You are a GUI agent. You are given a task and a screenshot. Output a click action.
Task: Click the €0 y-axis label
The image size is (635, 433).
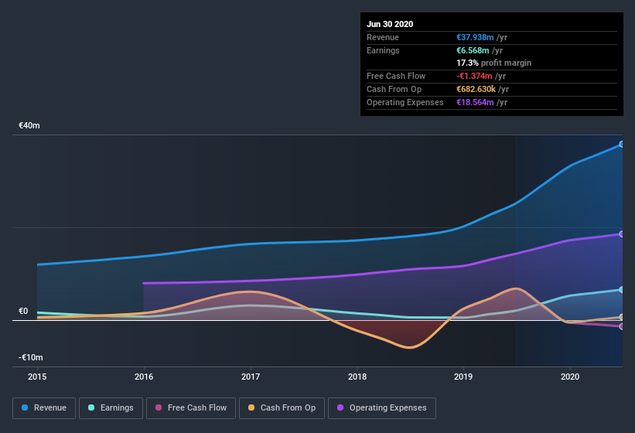[x=23, y=311]
